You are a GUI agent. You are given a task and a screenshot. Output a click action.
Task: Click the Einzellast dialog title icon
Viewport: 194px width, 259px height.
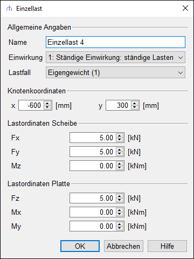click(x=9, y=9)
